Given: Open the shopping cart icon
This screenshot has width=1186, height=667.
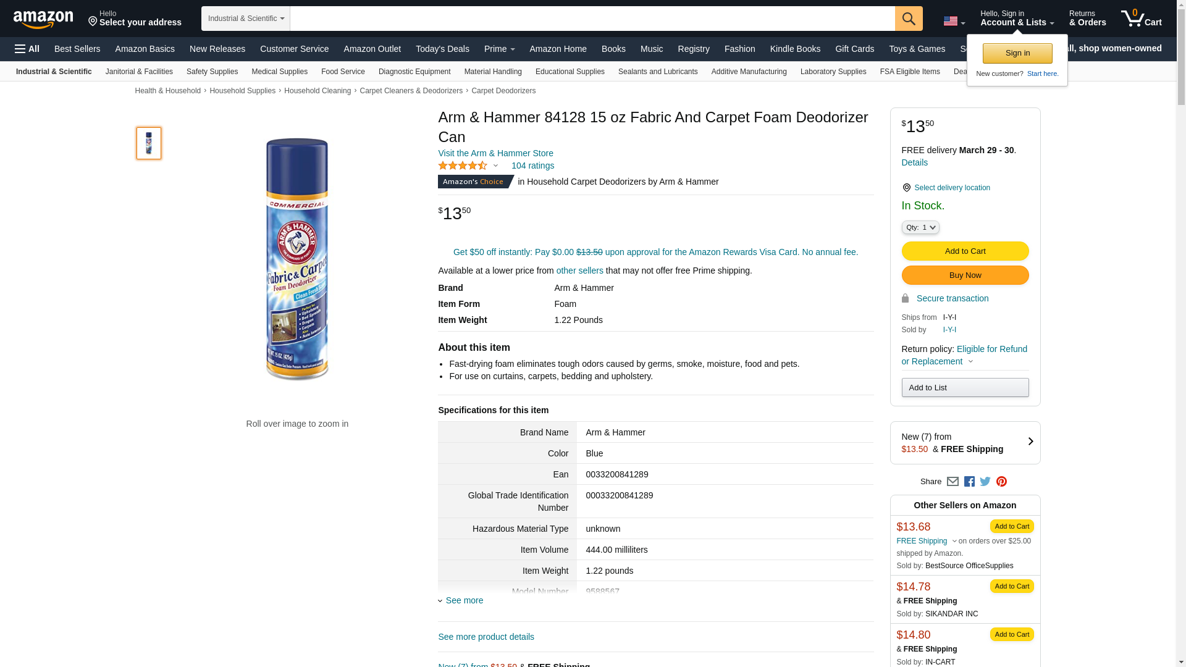Looking at the screenshot, I should (x=1141, y=19).
